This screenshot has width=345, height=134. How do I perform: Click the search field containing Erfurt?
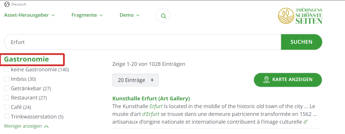pyautogui.click(x=143, y=42)
